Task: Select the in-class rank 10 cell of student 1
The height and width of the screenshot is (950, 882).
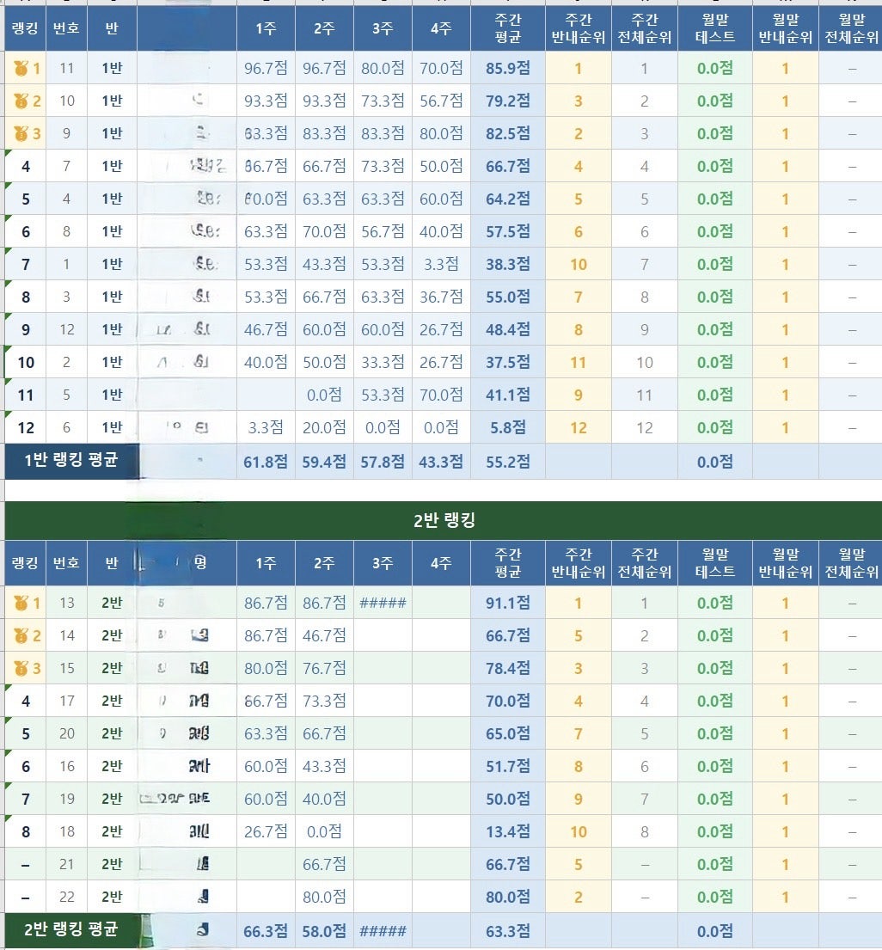Action: 579,264
